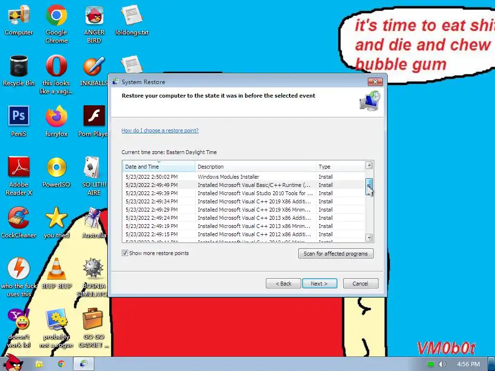Select the Windows Modules Installer restore point
Viewport: 495px width, 371px height.
244,177
